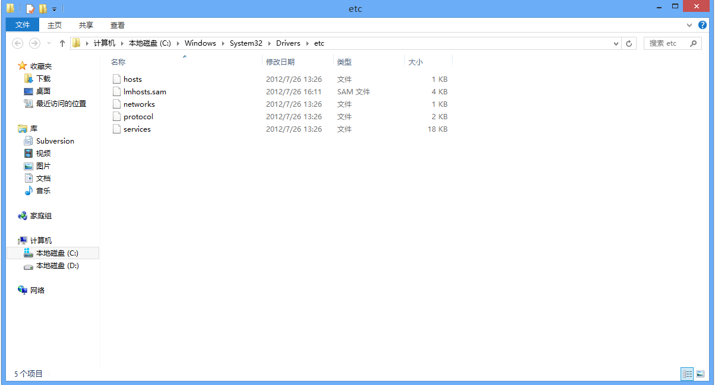Image resolution: width=715 pixels, height=385 pixels.
Task: Click the Back navigation arrow
Action: 18,43
